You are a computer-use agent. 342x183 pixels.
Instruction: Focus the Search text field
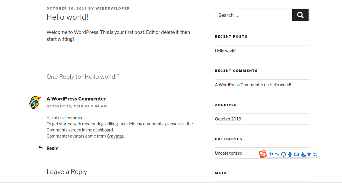254,15
